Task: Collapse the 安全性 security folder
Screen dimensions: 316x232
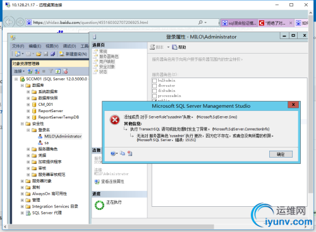Action: (22, 124)
